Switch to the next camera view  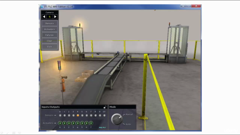[x=55, y=16]
